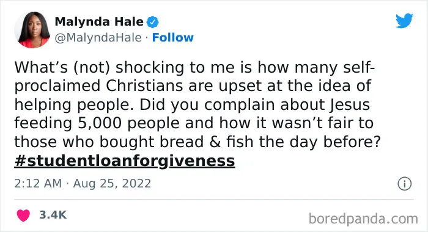Click the 3.4K likes count

[x=53, y=215]
